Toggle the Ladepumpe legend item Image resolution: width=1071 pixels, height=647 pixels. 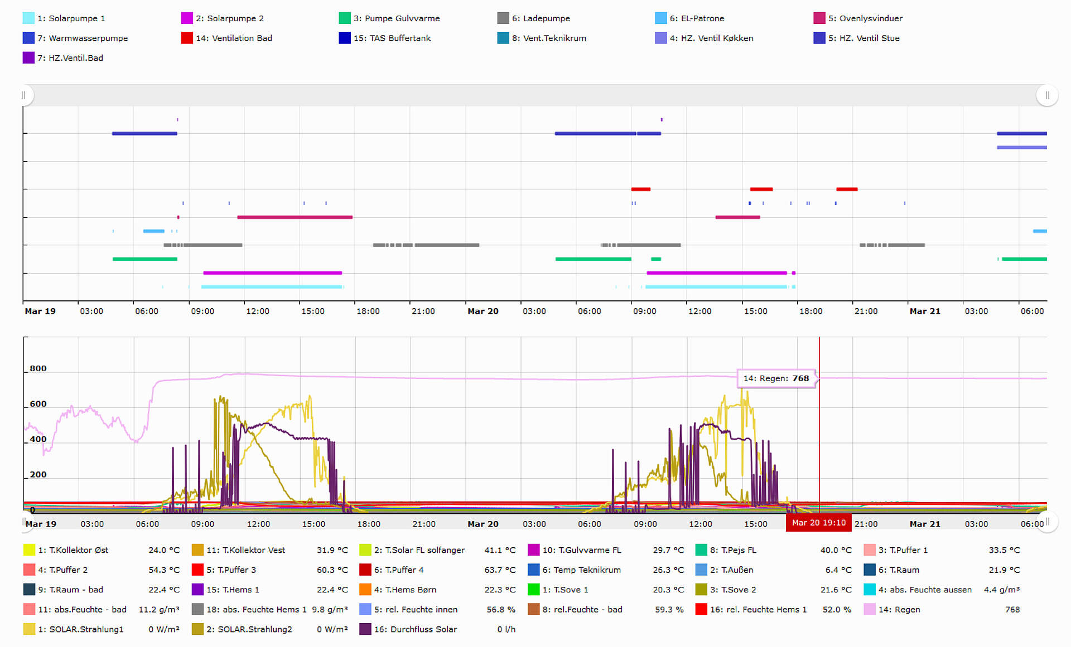[541, 18]
